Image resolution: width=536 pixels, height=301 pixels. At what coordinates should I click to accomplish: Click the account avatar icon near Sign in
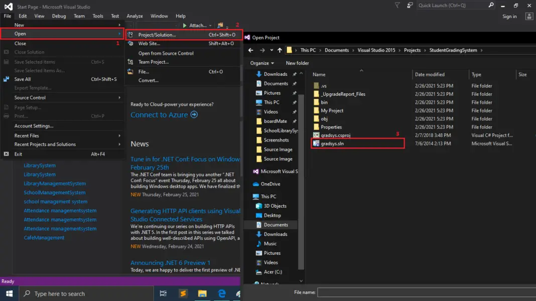pyautogui.click(x=529, y=17)
